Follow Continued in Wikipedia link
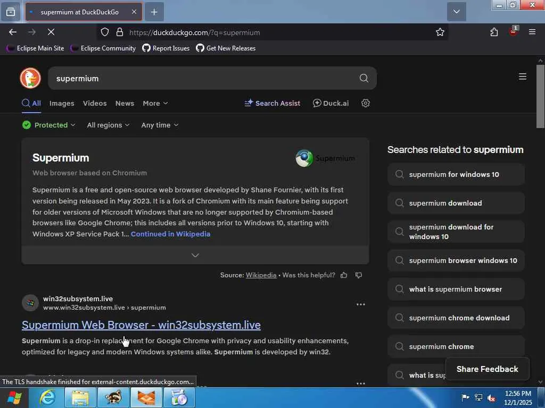This screenshot has width=545, height=408. [x=170, y=234]
